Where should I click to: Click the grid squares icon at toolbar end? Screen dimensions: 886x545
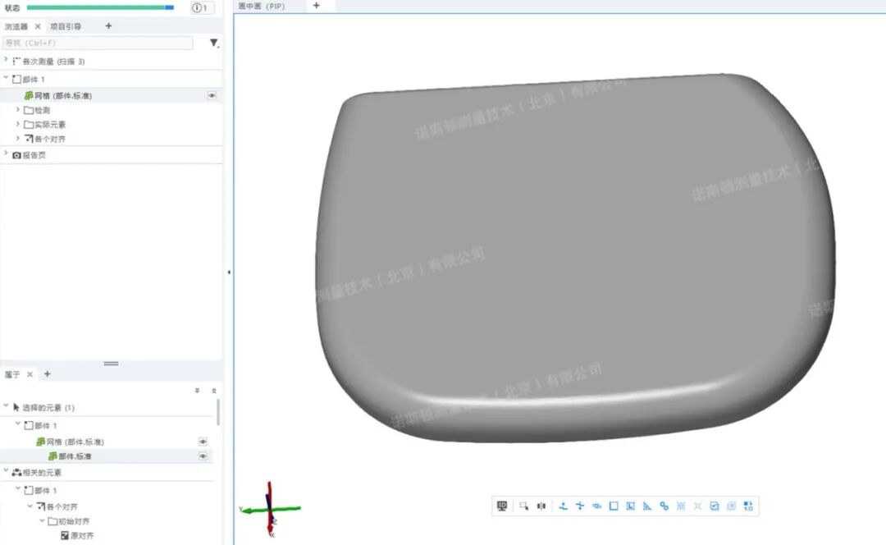click(x=747, y=506)
